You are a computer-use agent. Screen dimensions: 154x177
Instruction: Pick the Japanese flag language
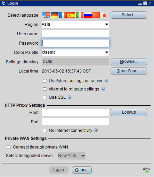click(x=105, y=15)
